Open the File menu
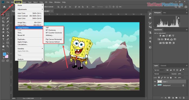Screen dimensions: 189x100 (x=8, y=2)
